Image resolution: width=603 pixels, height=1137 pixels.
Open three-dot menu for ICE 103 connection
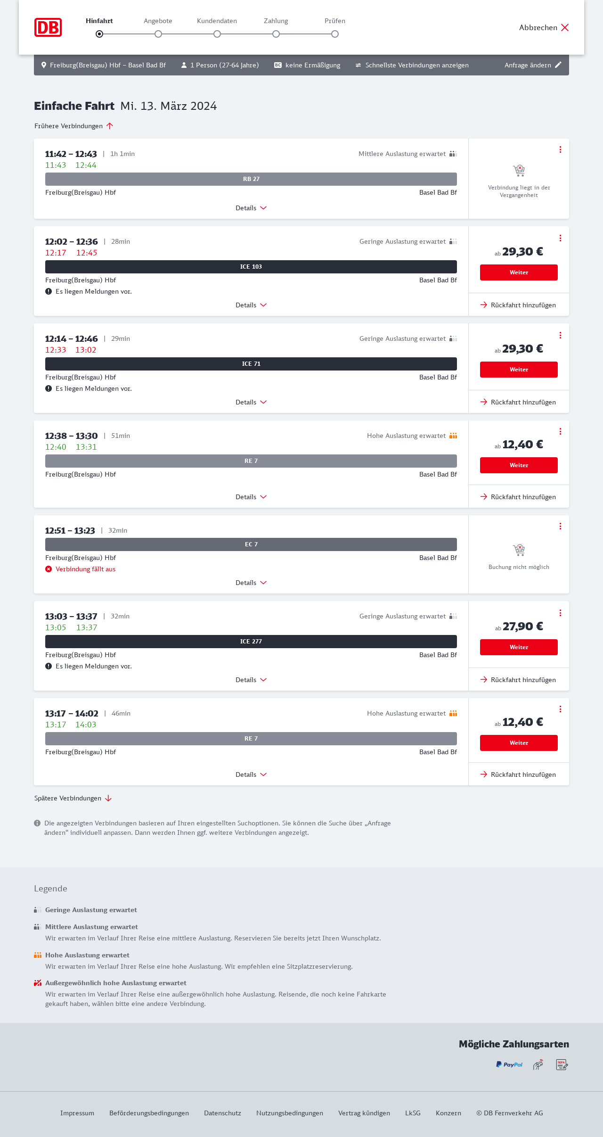pos(560,238)
